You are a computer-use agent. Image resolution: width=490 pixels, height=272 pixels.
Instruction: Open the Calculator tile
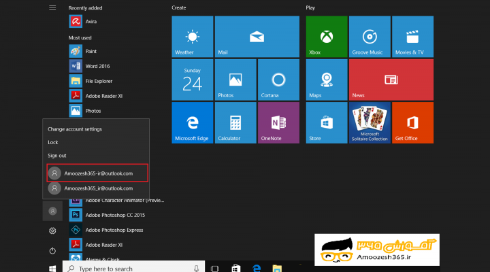tap(235, 122)
